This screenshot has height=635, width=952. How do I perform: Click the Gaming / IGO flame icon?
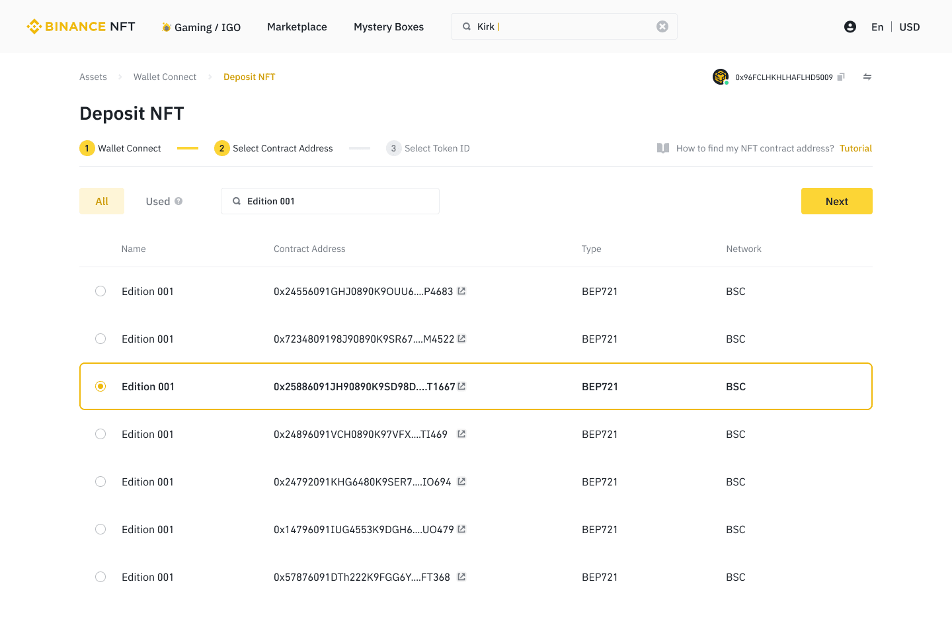click(167, 27)
